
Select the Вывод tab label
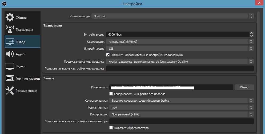click(21, 42)
